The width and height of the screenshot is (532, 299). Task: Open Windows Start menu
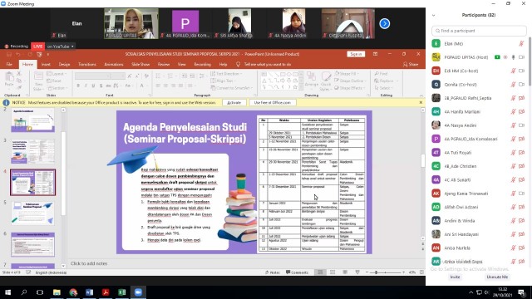[x=7, y=292]
